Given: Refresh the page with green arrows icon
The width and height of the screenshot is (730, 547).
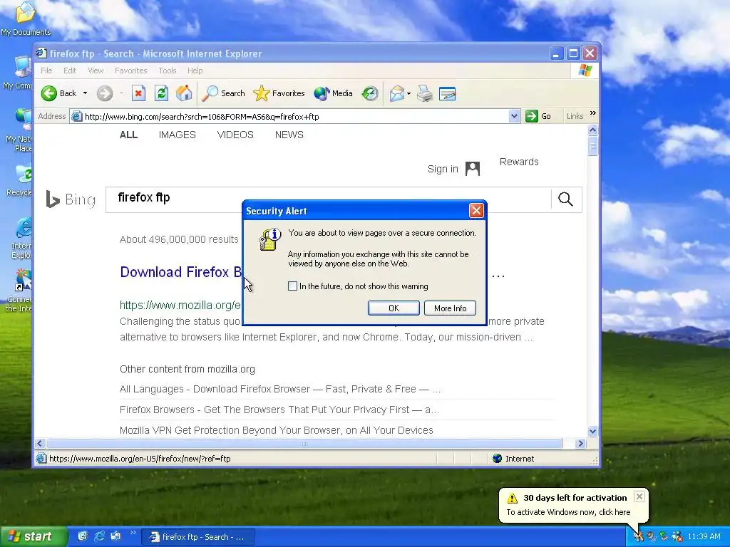Looking at the screenshot, I should pos(161,93).
